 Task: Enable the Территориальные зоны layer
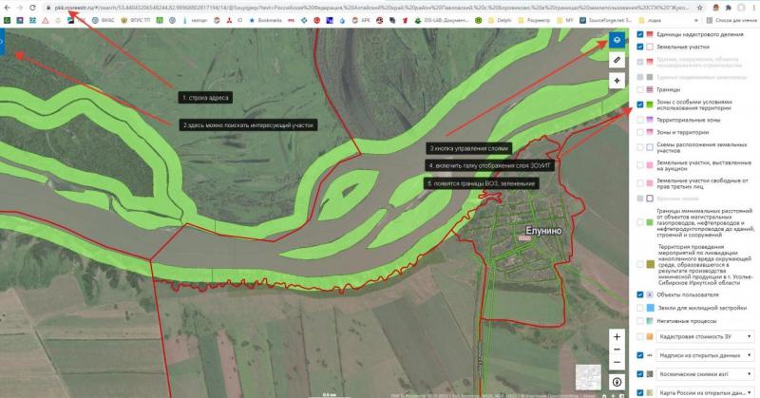coord(639,121)
